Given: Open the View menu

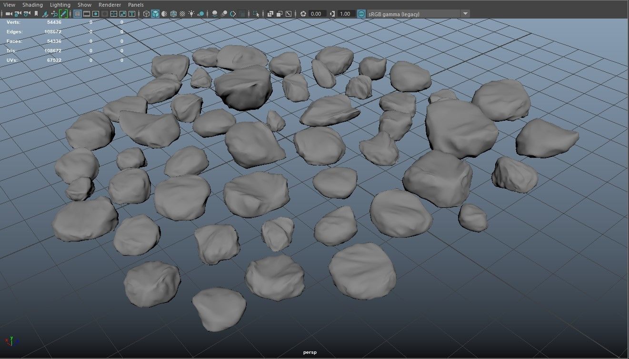Looking at the screenshot, I should click(x=9, y=5).
